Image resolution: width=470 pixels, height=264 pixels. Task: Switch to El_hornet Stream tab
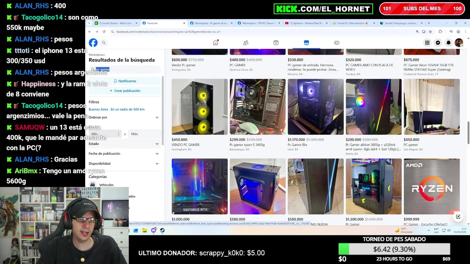[x=116, y=23]
